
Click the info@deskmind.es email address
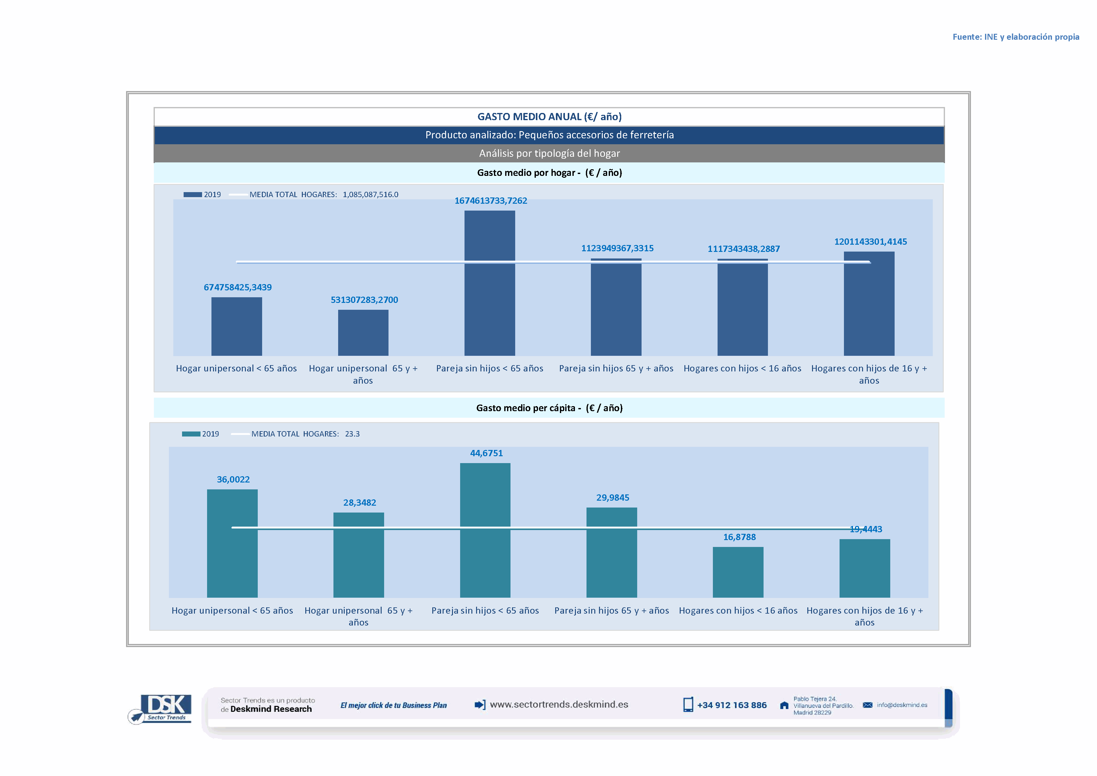[x=902, y=705]
